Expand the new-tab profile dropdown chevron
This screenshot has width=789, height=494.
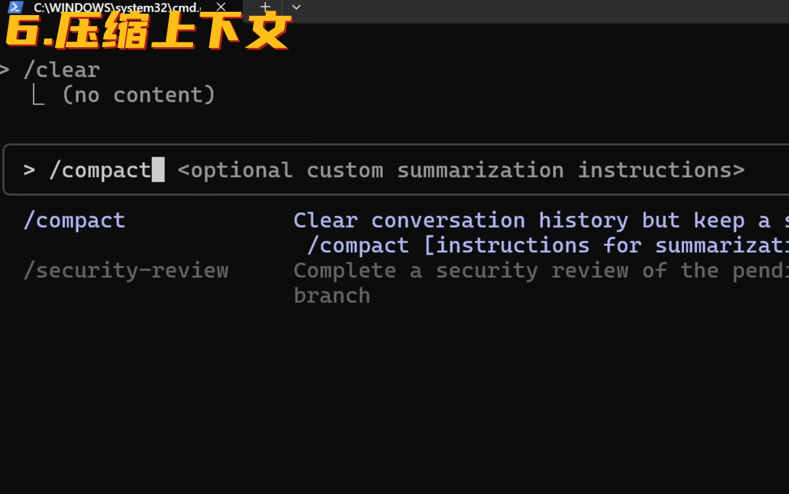pos(296,7)
